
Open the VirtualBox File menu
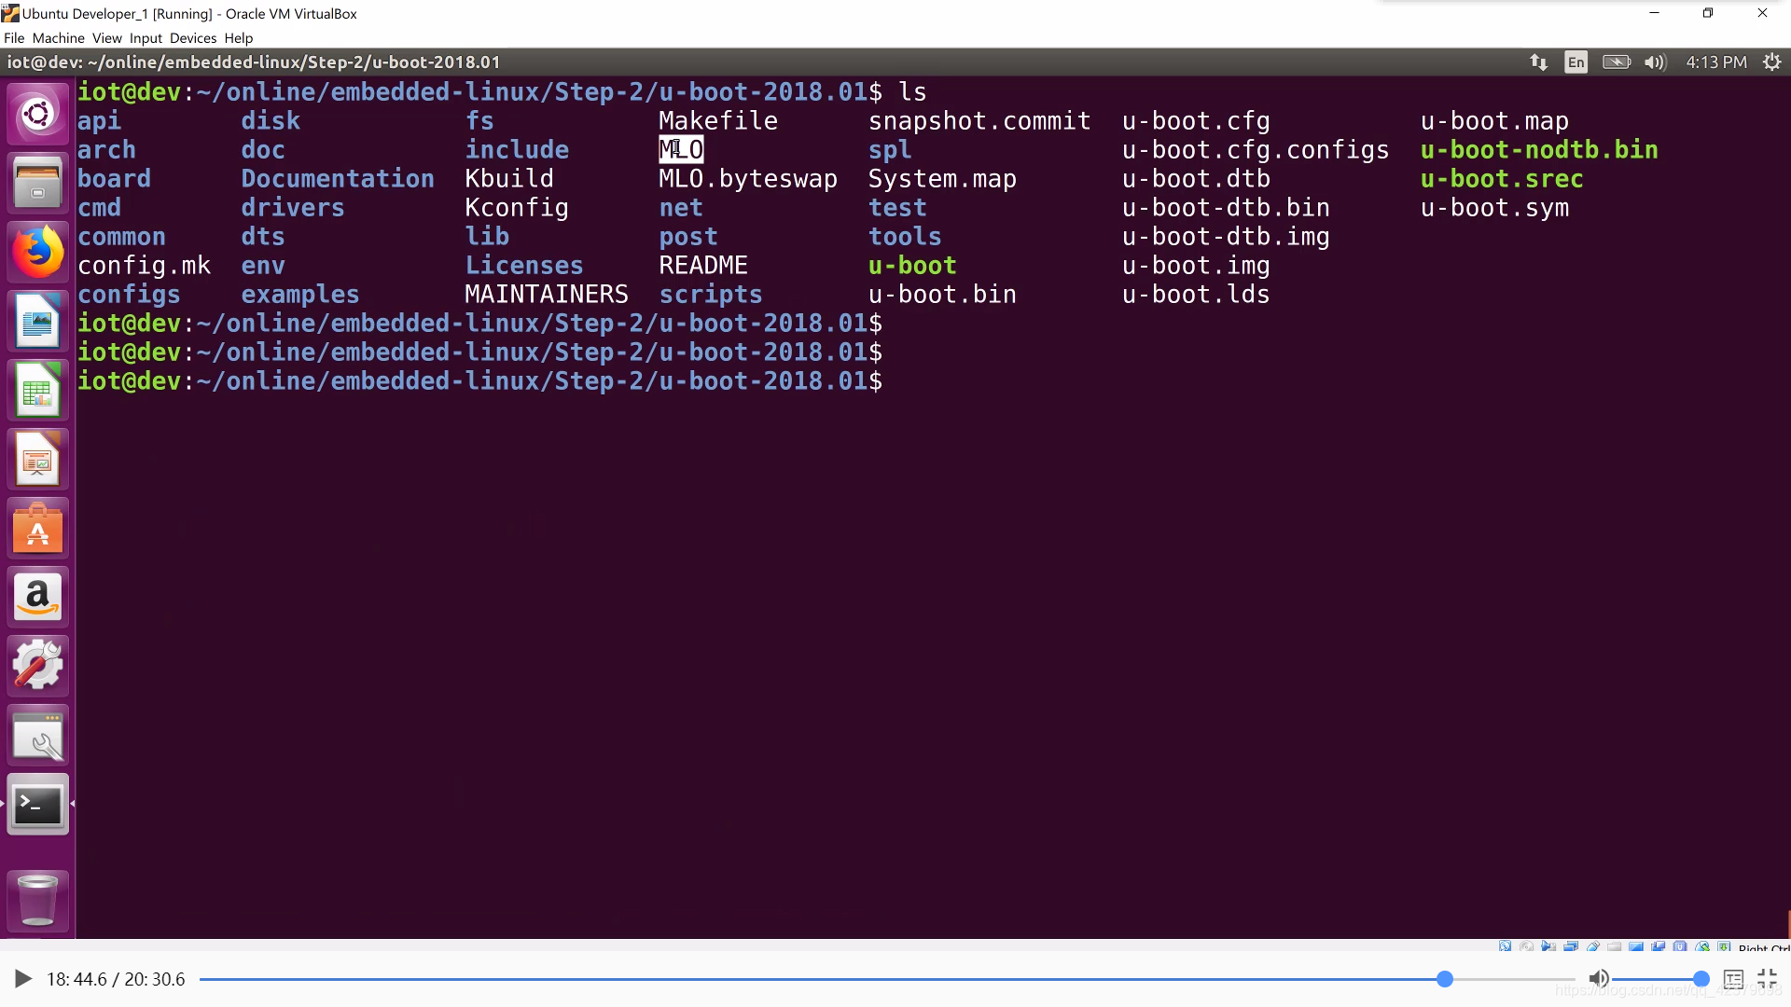click(14, 38)
